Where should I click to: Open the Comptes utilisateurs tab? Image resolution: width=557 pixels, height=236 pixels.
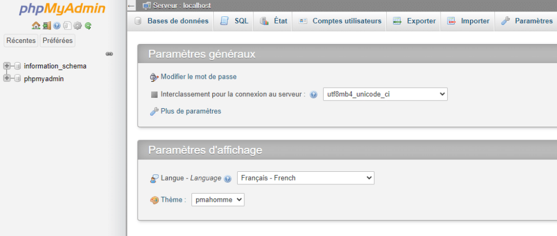click(340, 21)
